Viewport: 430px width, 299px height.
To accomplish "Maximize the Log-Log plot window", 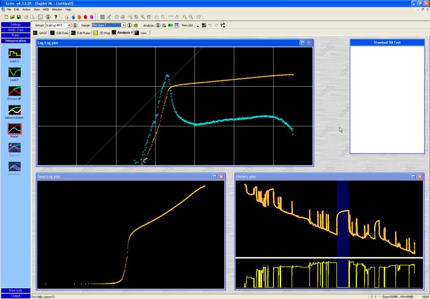I will point(303,43).
